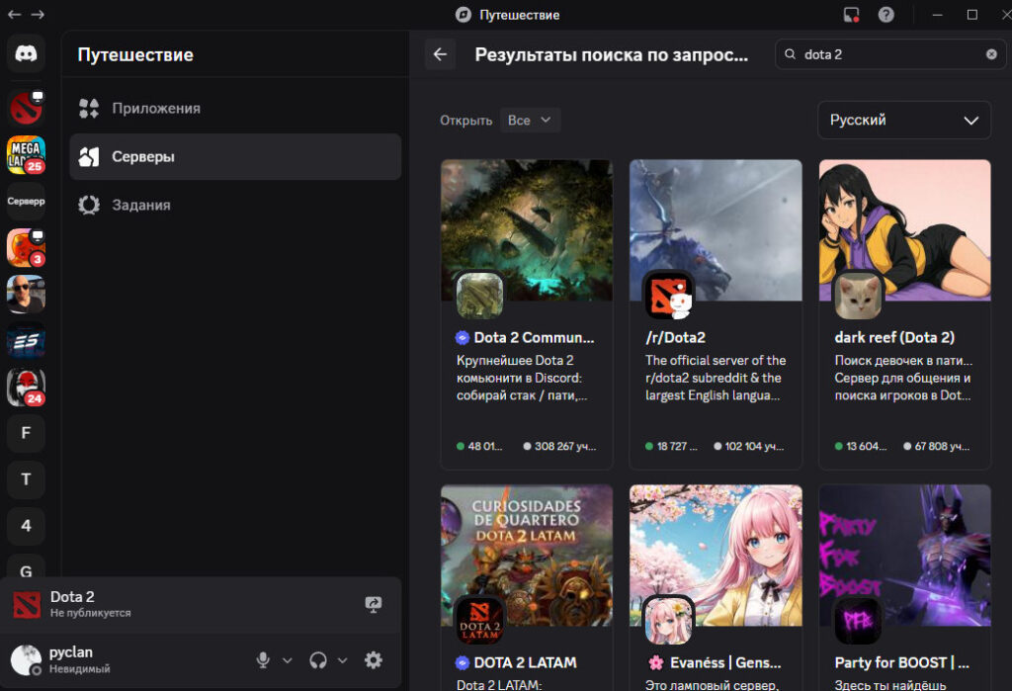Expand audio output options arrow

click(x=343, y=660)
